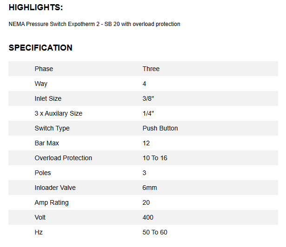Click the Switch Type label

[52, 128]
